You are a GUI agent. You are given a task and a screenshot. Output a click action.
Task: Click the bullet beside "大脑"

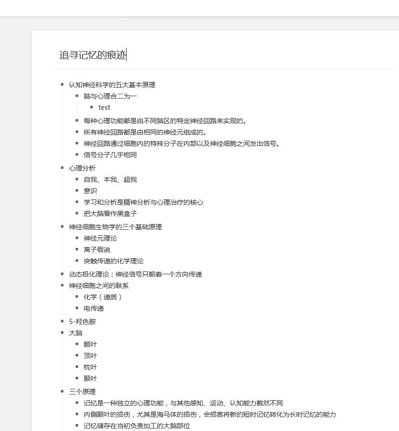click(62, 333)
